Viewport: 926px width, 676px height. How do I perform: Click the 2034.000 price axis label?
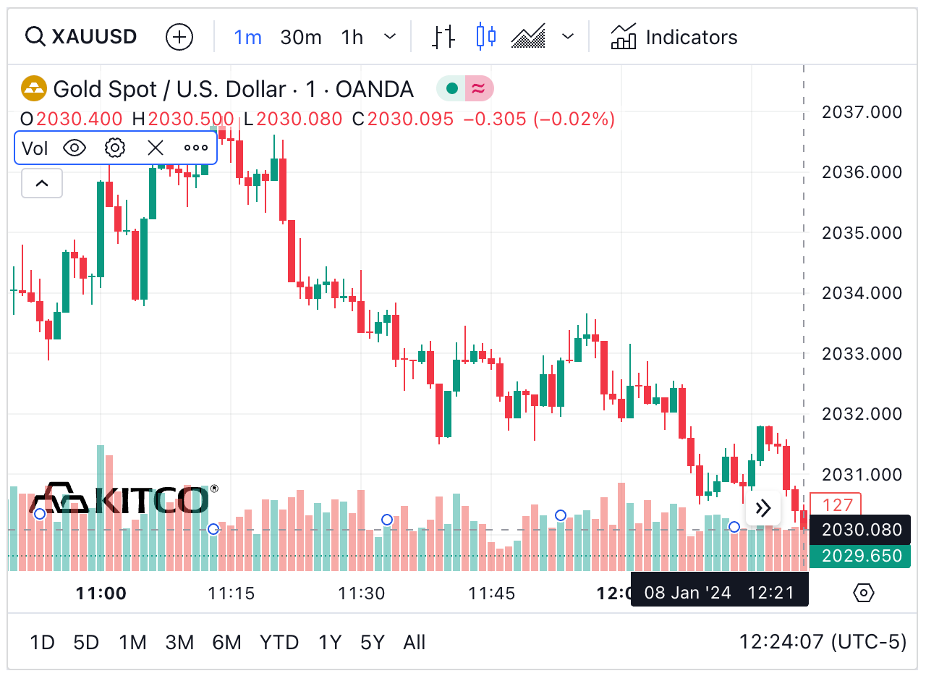(862, 293)
